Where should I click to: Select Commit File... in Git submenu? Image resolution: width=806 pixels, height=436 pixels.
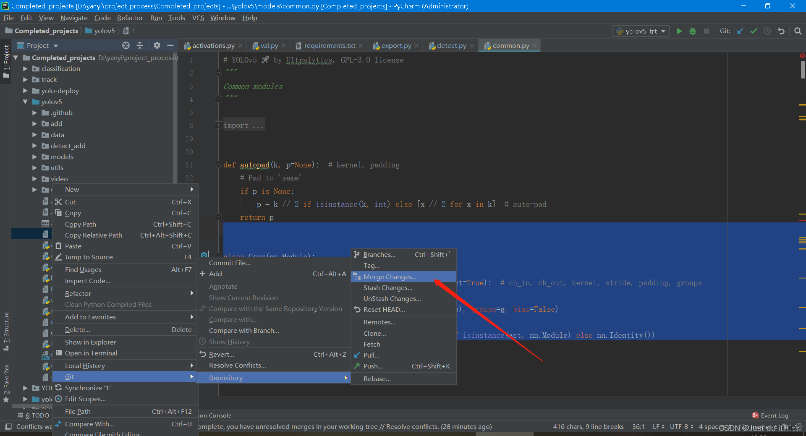pyautogui.click(x=274, y=263)
